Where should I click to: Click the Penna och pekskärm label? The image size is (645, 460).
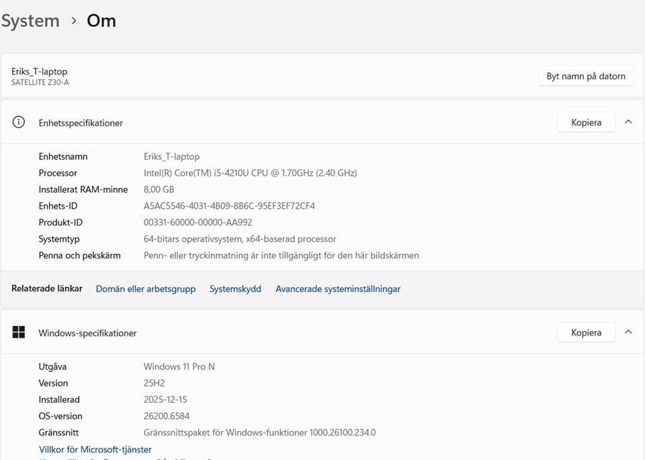(79, 255)
